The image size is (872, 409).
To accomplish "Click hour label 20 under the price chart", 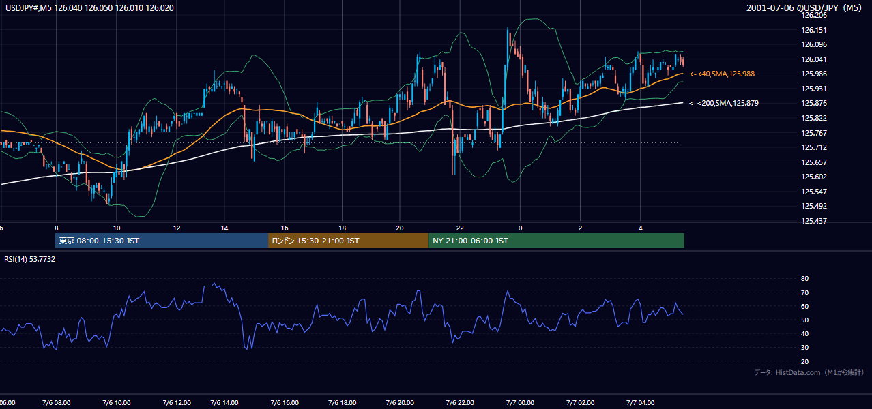I will (x=401, y=228).
